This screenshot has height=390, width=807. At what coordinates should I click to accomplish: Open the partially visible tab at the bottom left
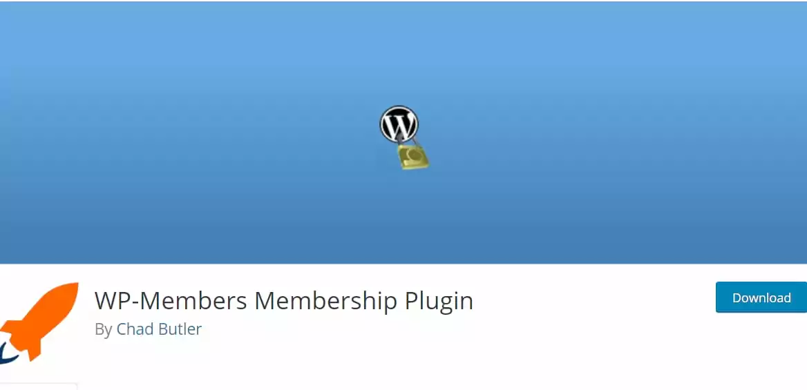[38, 387]
